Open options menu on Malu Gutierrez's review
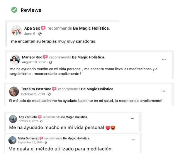Image resolution: width=180 pixels, height=168 pixels. (x=133, y=140)
